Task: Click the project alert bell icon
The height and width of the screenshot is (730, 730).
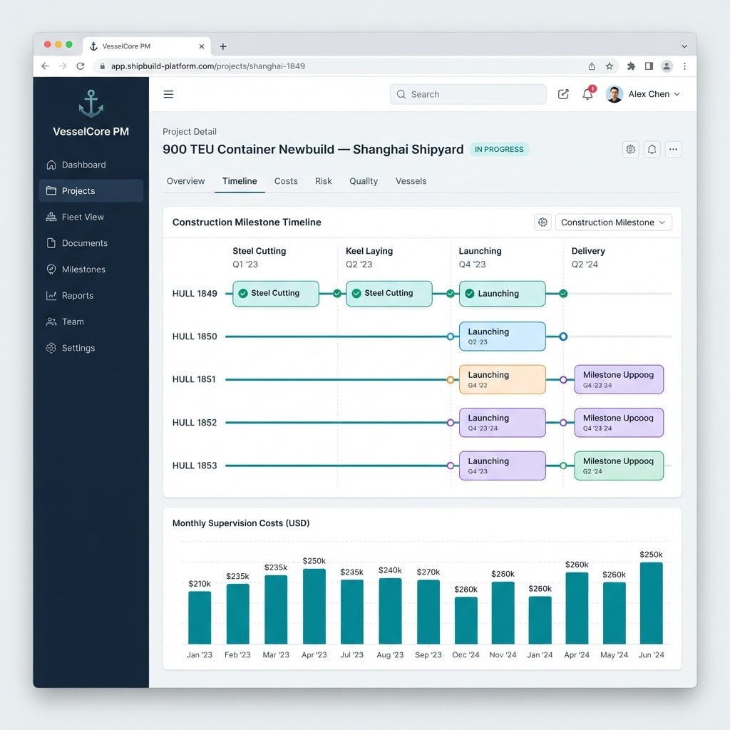Action: (652, 150)
